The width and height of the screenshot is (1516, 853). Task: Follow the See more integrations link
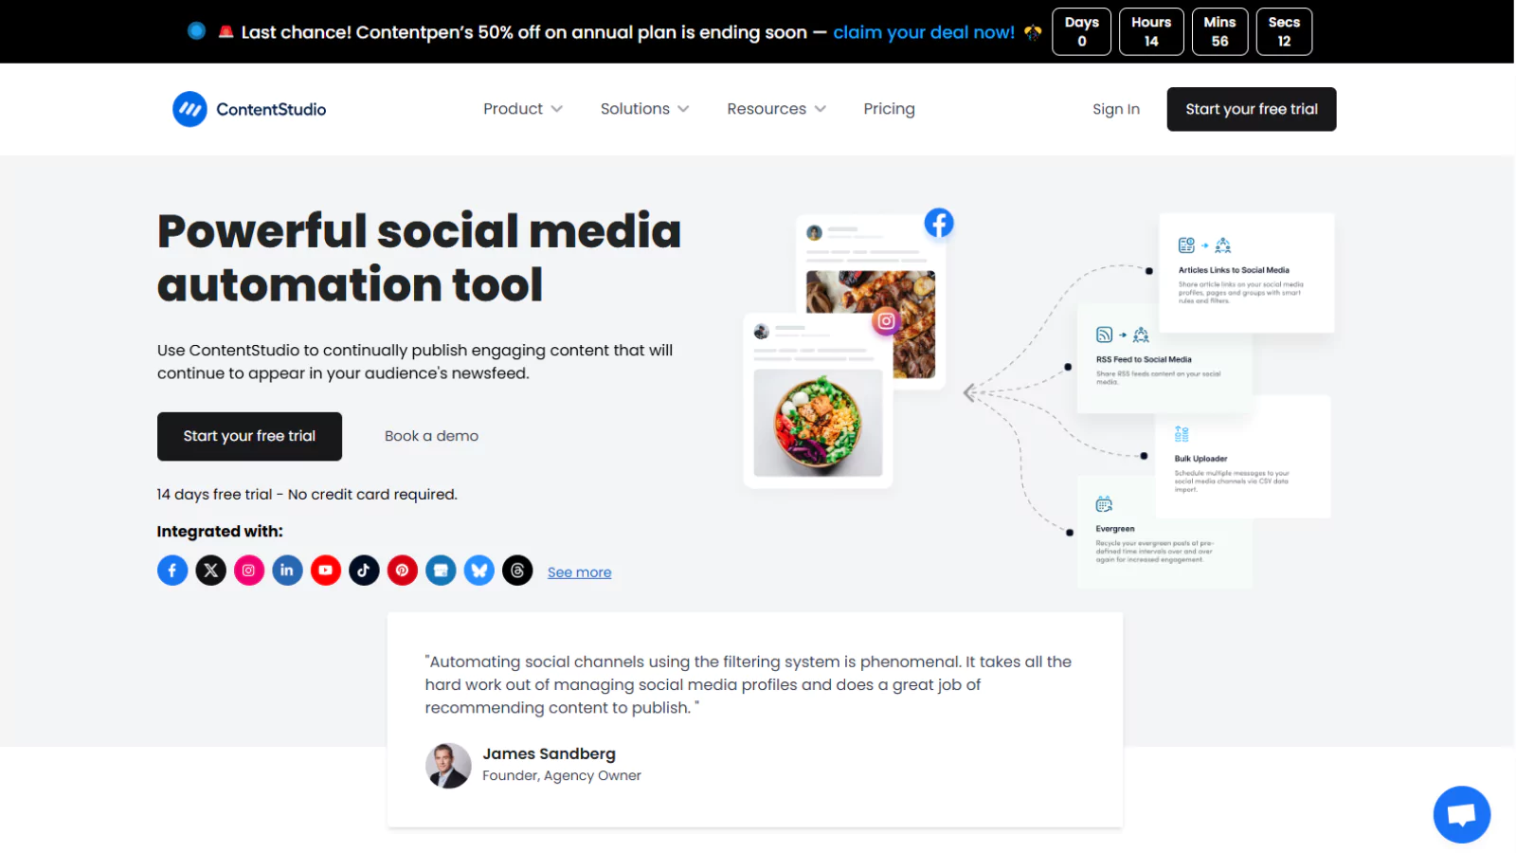point(579,572)
